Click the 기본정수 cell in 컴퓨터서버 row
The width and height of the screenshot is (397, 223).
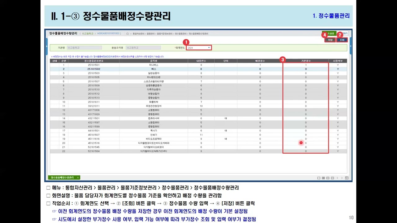306,118
